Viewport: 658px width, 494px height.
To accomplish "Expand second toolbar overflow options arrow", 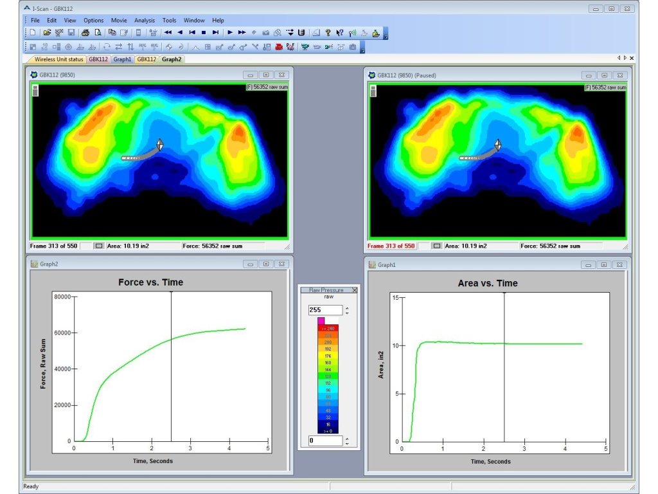I will point(362,50).
